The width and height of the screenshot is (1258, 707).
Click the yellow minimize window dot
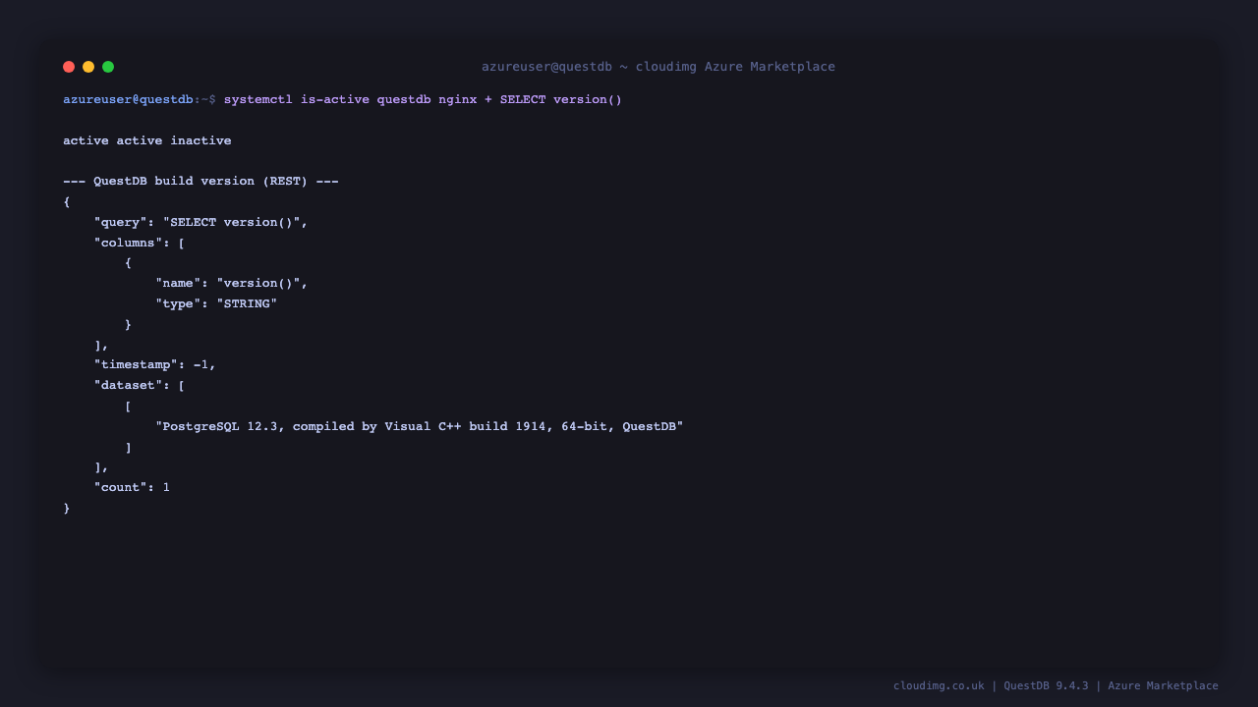[x=88, y=67]
